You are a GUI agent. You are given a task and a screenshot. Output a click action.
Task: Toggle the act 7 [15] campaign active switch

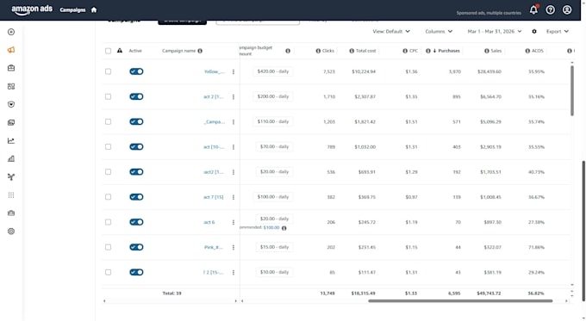(x=136, y=197)
